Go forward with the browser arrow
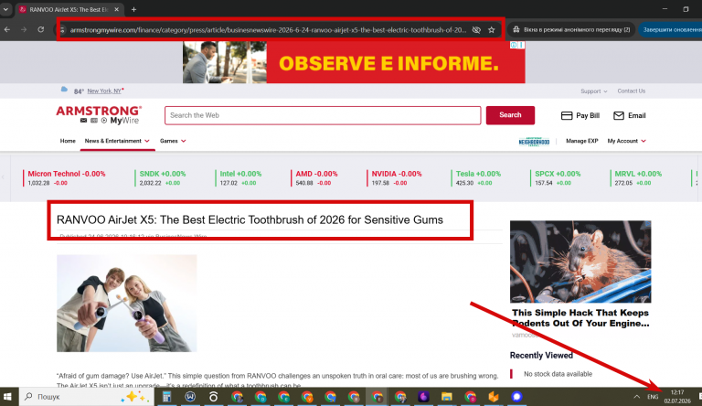The width and height of the screenshot is (702, 406). pyautogui.click(x=24, y=29)
